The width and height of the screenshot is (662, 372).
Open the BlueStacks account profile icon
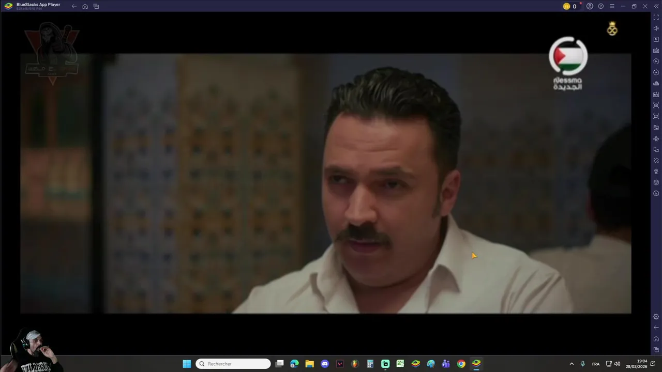pyautogui.click(x=590, y=6)
